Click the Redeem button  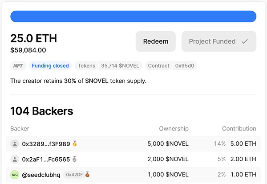coord(156,41)
